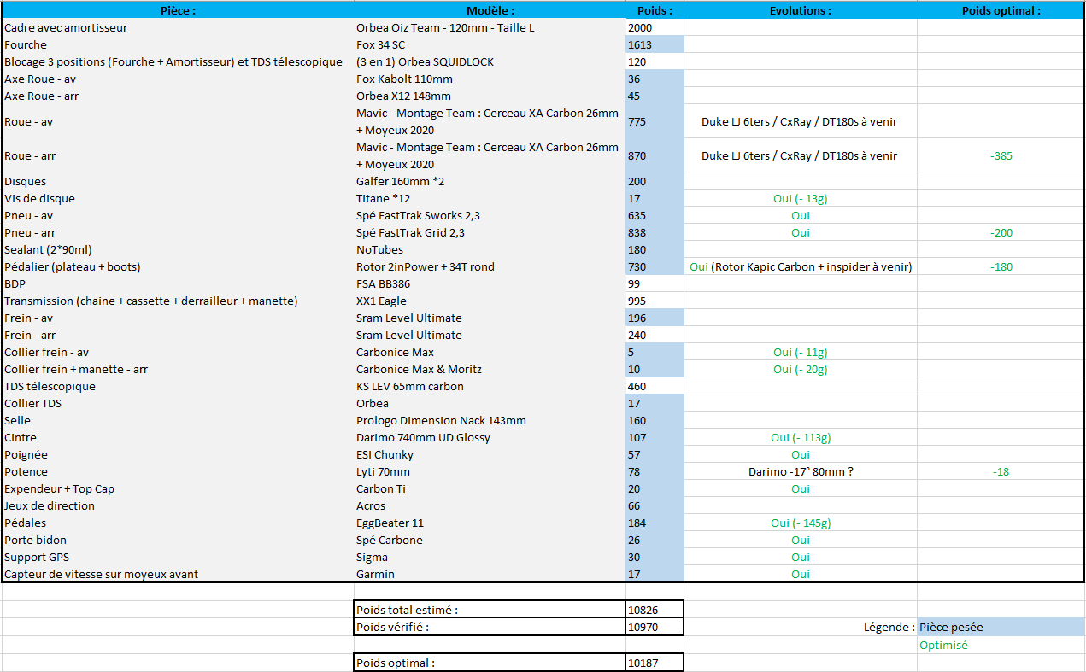The image size is (1086, 672).
Task: Click the optimal weight value -180
Action: click(1001, 266)
